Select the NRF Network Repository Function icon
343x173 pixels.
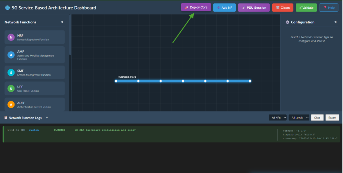point(11,37)
